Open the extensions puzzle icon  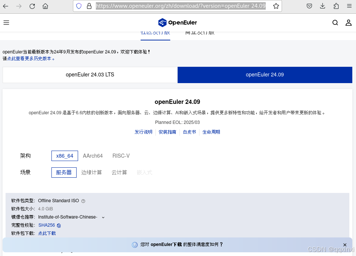pyautogui.click(x=336, y=6)
